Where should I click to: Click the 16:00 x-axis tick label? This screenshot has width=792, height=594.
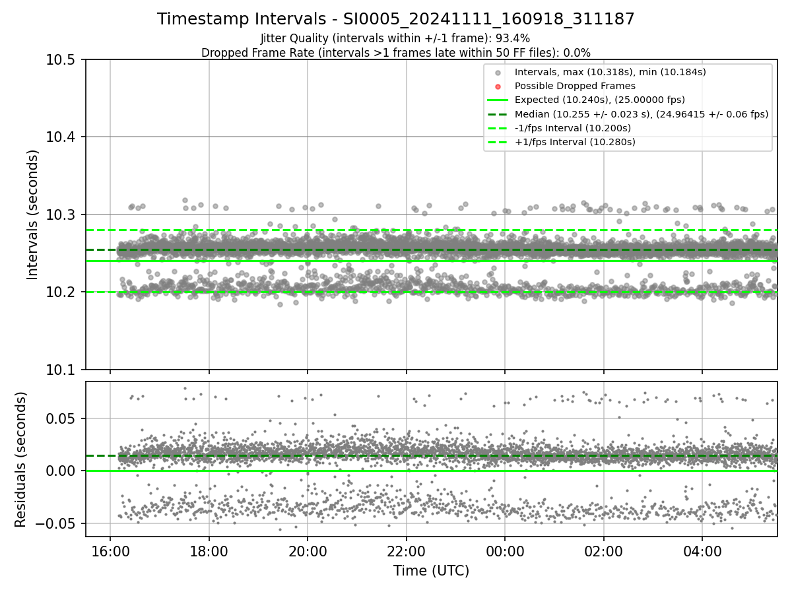click(110, 550)
